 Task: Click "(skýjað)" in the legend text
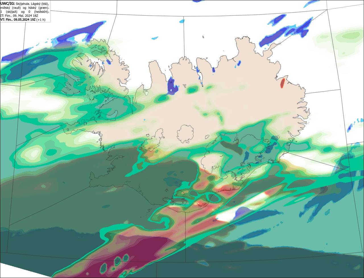pyautogui.click(x=12, y=12)
